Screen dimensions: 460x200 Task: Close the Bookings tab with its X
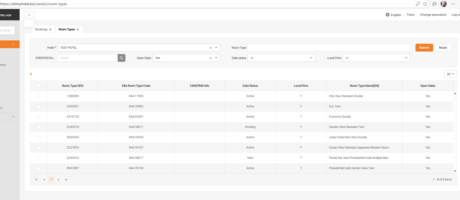50,30
